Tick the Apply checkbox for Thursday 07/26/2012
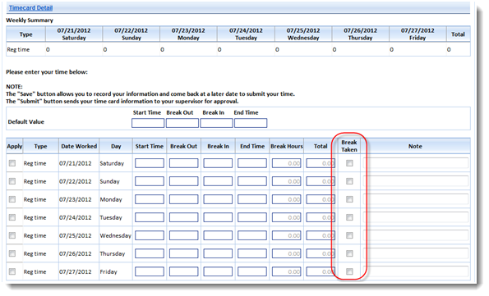Viewport: 489px width, 296px height. pos(12,253)
